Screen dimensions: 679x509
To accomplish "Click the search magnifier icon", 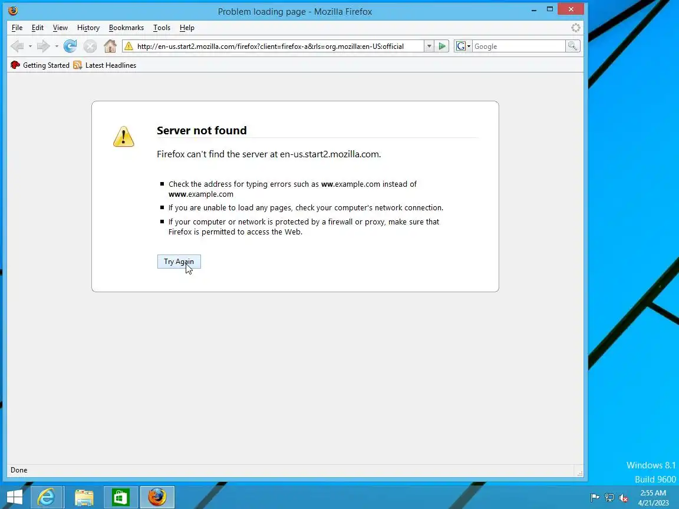I will tap(572, 46).
